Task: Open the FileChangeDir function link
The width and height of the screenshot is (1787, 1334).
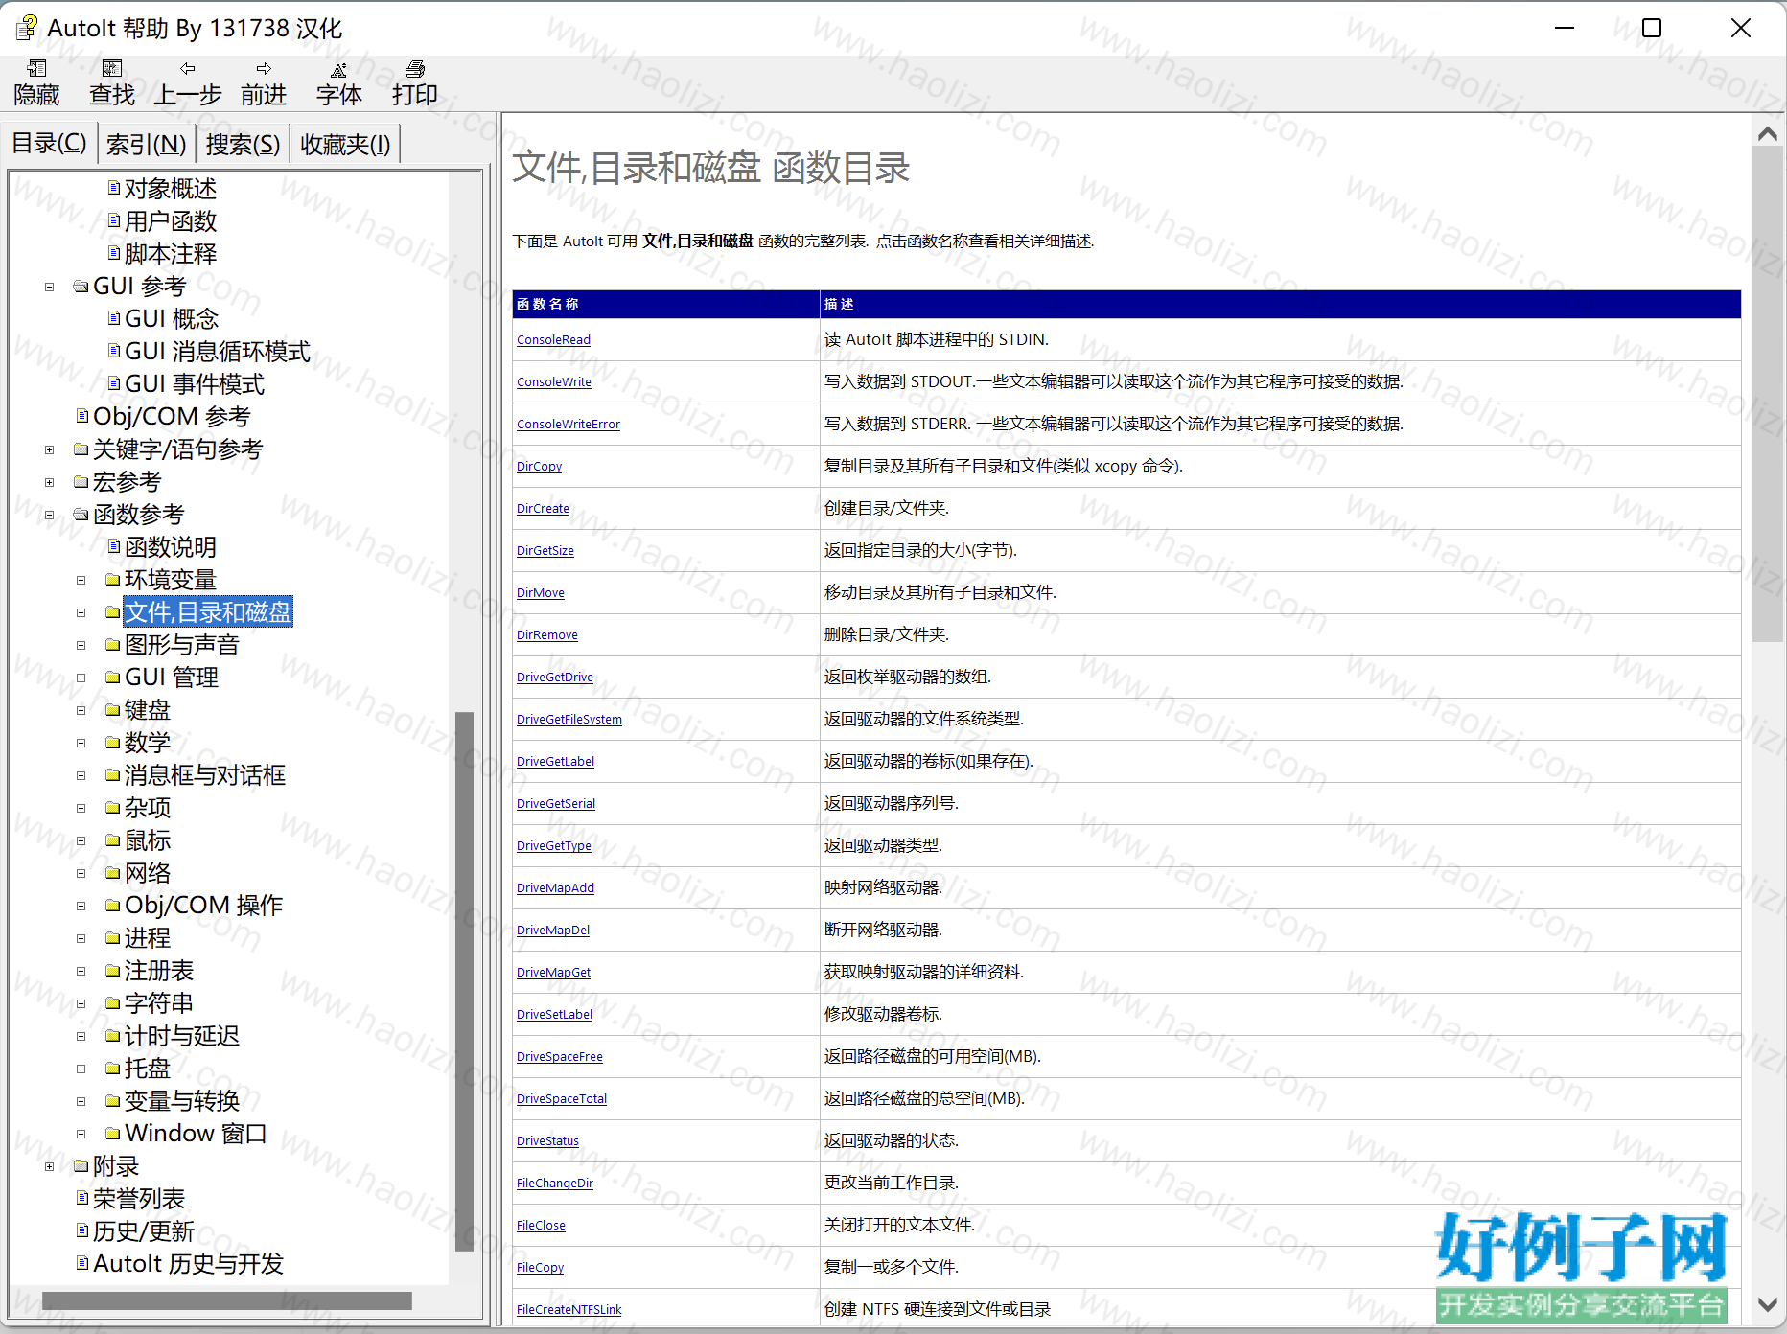Action: pyautogui.click(x=555, y=1183)
